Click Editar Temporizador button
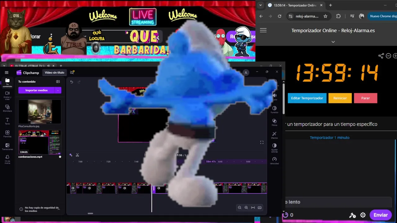 pyautogui.click(x=307, y=98)
